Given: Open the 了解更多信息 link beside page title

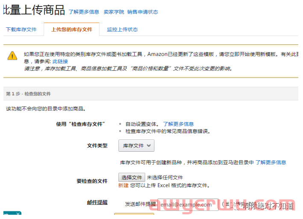Looking at the screenshot, I should [84, 12].
